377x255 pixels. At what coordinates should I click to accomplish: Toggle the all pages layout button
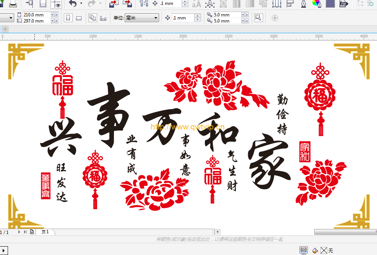(93, 18)
